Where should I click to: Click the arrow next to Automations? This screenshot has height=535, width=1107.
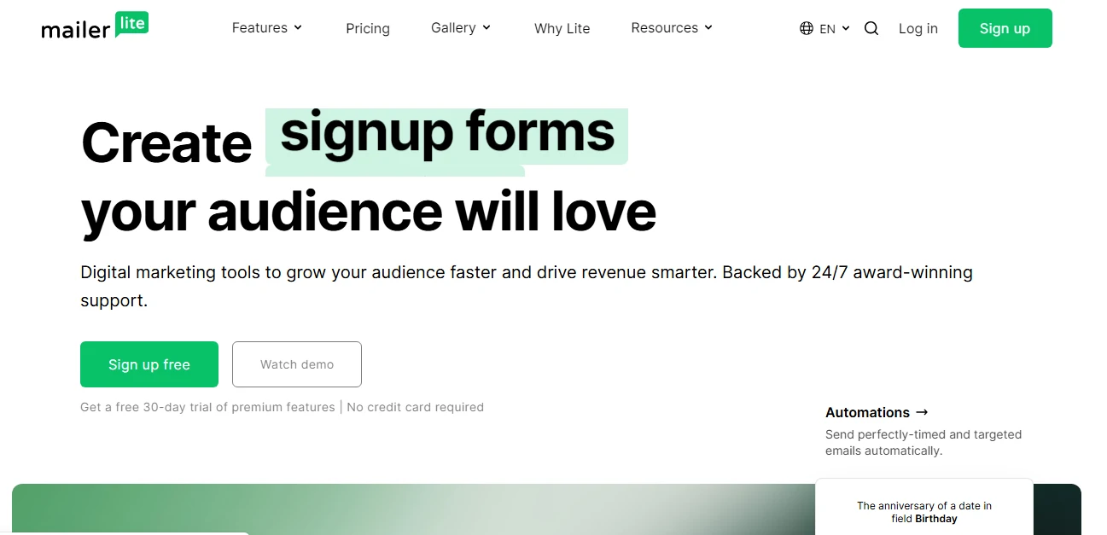(x=921, y=412)
